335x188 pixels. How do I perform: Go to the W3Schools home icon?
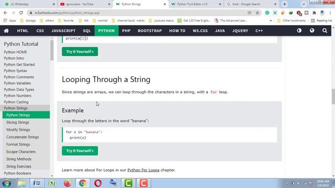[x=6, y=31]
